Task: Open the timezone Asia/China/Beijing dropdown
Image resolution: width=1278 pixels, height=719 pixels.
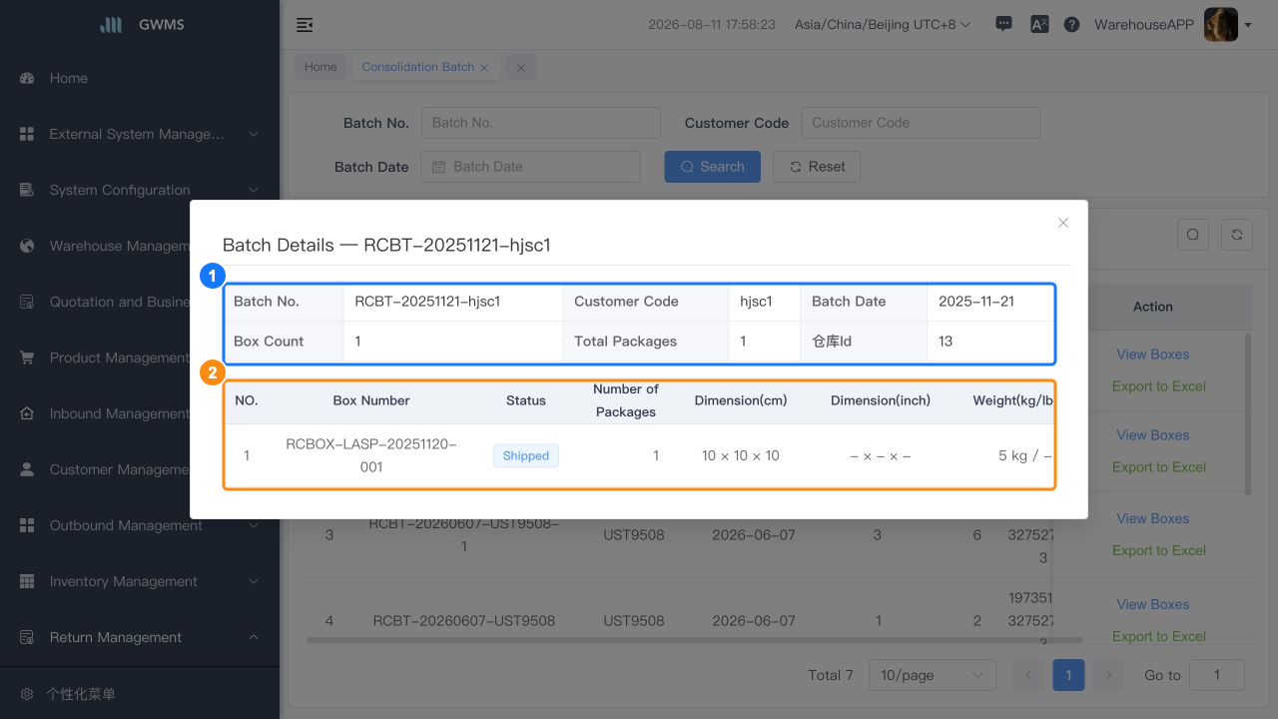Action: click(x=883, y=25)
